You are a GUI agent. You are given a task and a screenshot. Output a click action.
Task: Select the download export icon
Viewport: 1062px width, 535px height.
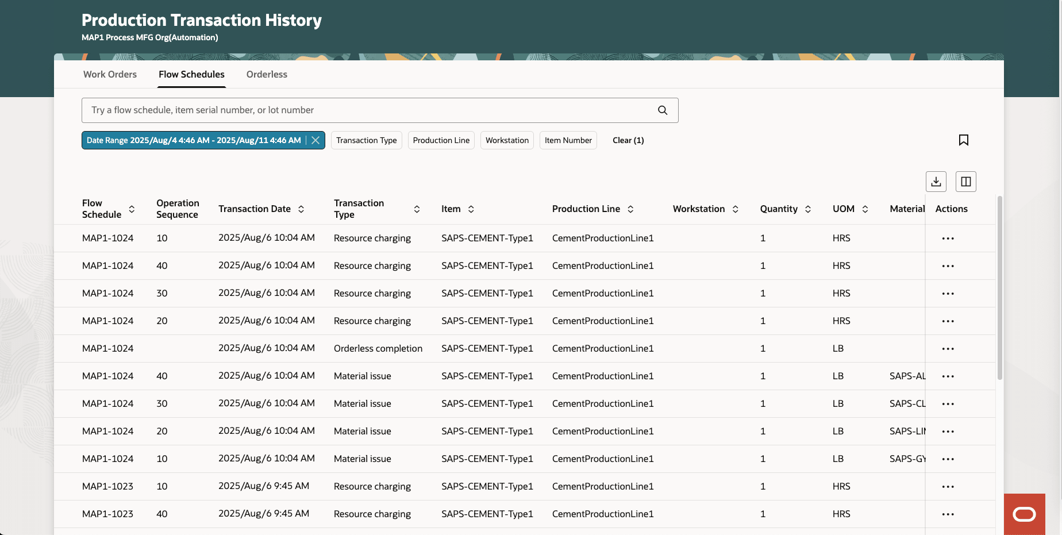[936, 181]
